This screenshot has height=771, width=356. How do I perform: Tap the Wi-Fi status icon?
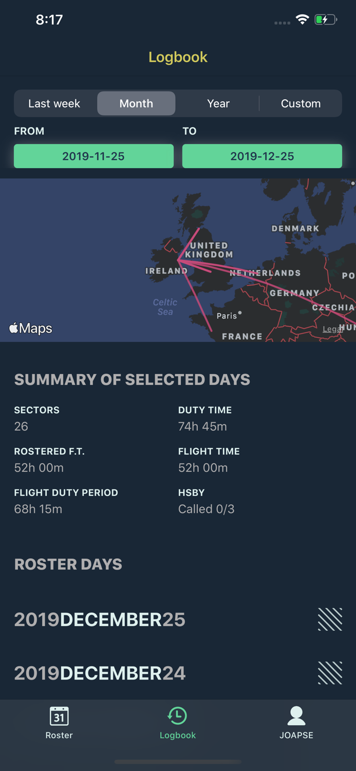(302, 20)
